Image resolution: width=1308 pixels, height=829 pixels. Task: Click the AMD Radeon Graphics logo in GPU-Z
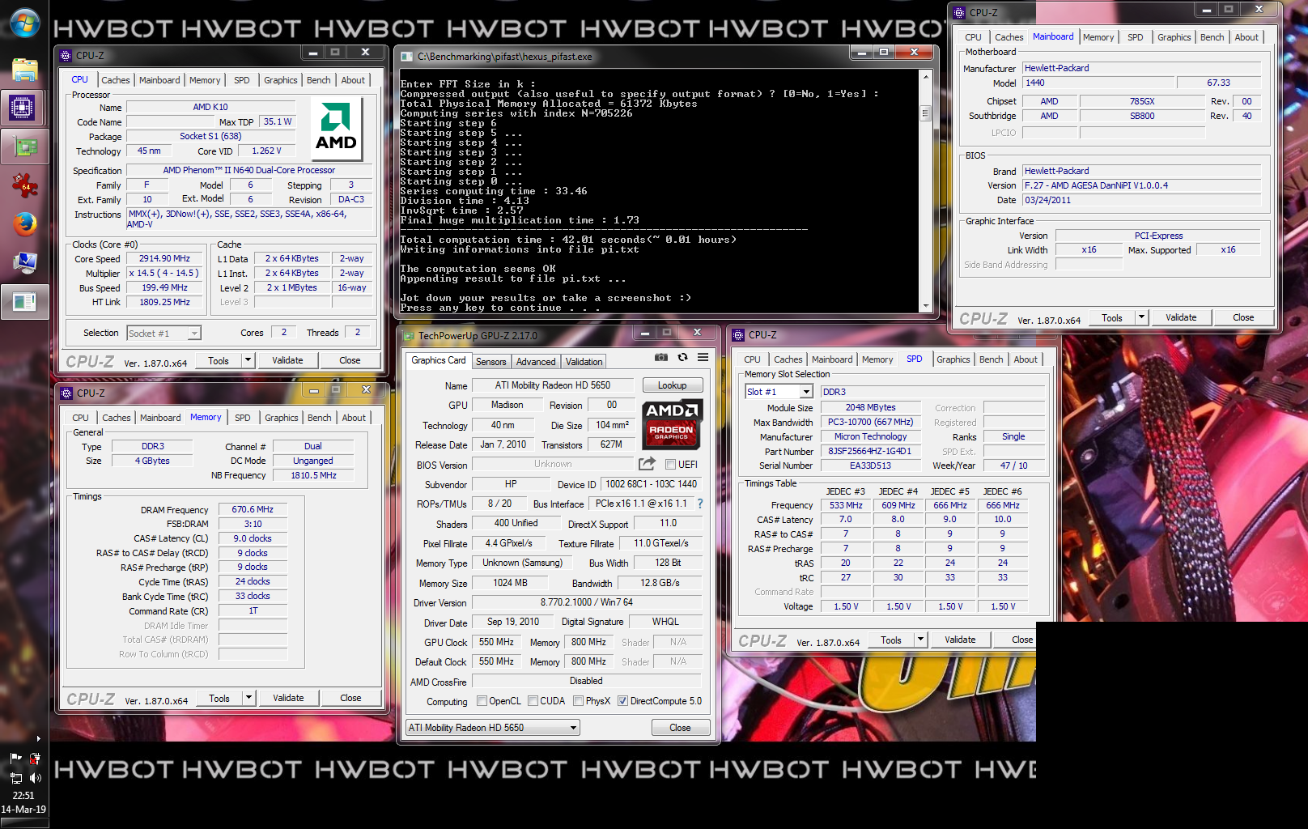tap(671, 424)
